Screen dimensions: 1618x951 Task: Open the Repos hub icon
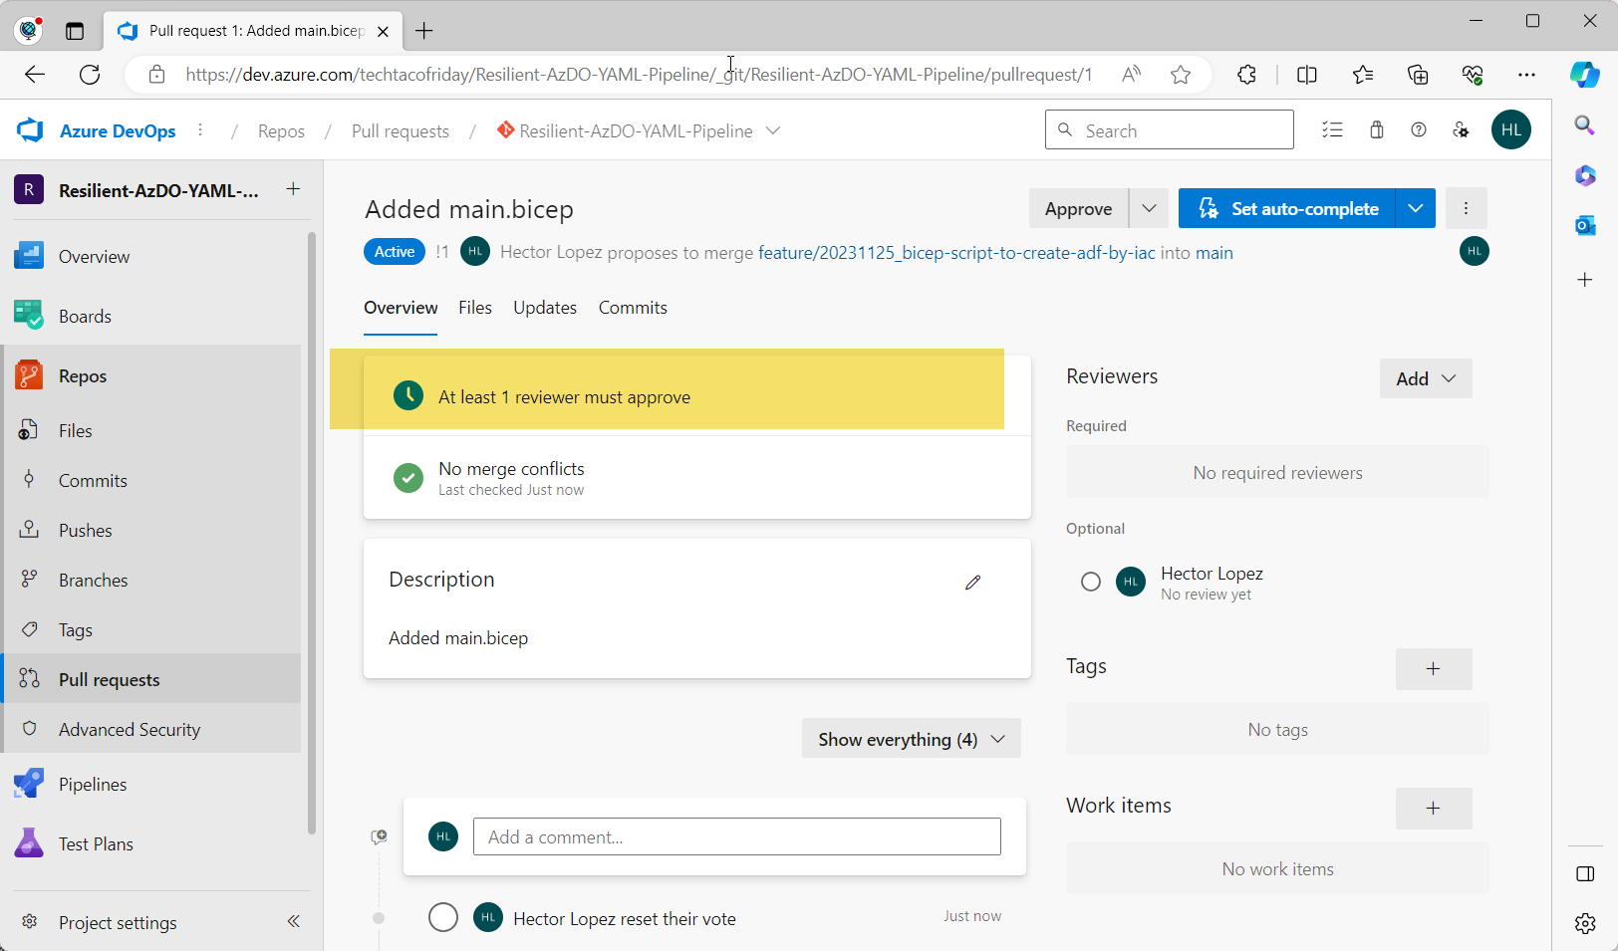click(x=29, y=375)
